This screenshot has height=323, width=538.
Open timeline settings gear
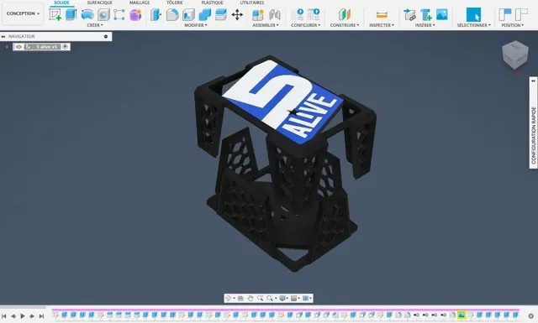coord(530,315)
